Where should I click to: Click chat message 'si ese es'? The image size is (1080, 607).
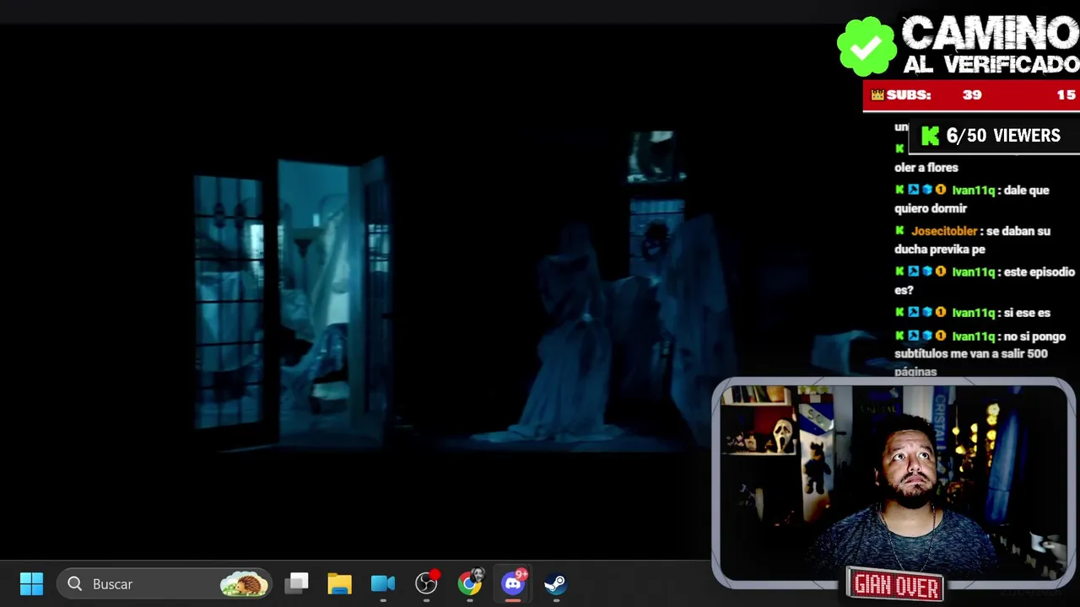(1027, 313)
